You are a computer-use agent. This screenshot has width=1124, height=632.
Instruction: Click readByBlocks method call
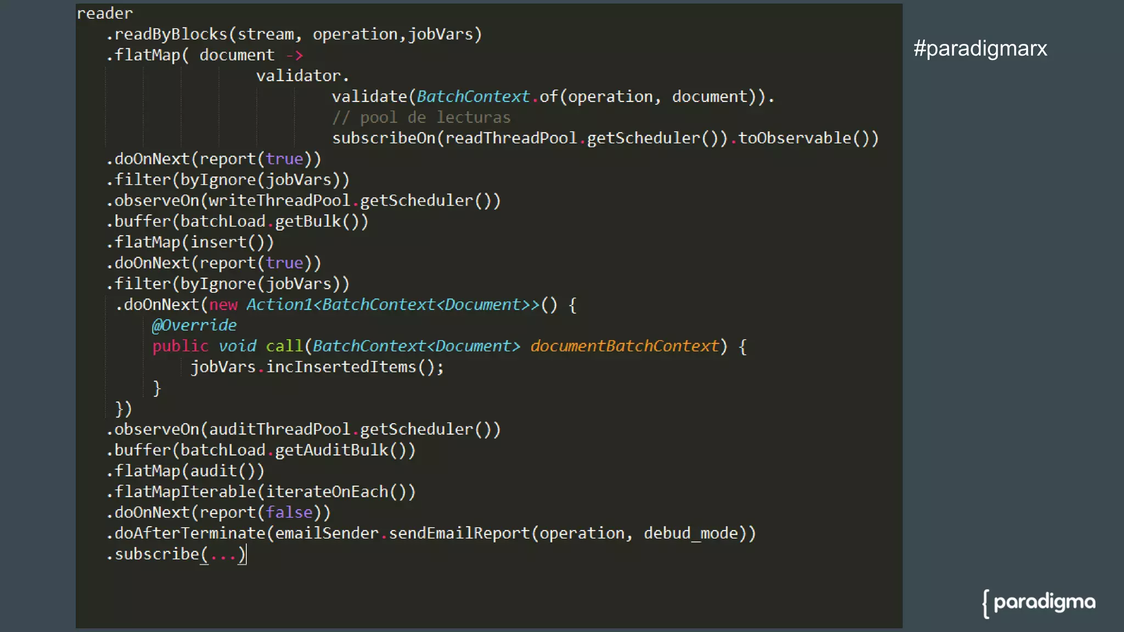171,34
